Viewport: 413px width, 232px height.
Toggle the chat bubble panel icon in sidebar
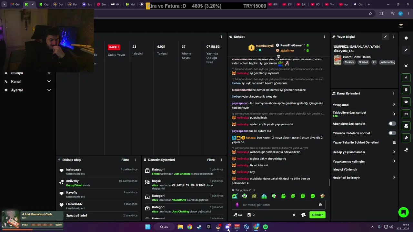pyautogui.click(x=406, y=102)
